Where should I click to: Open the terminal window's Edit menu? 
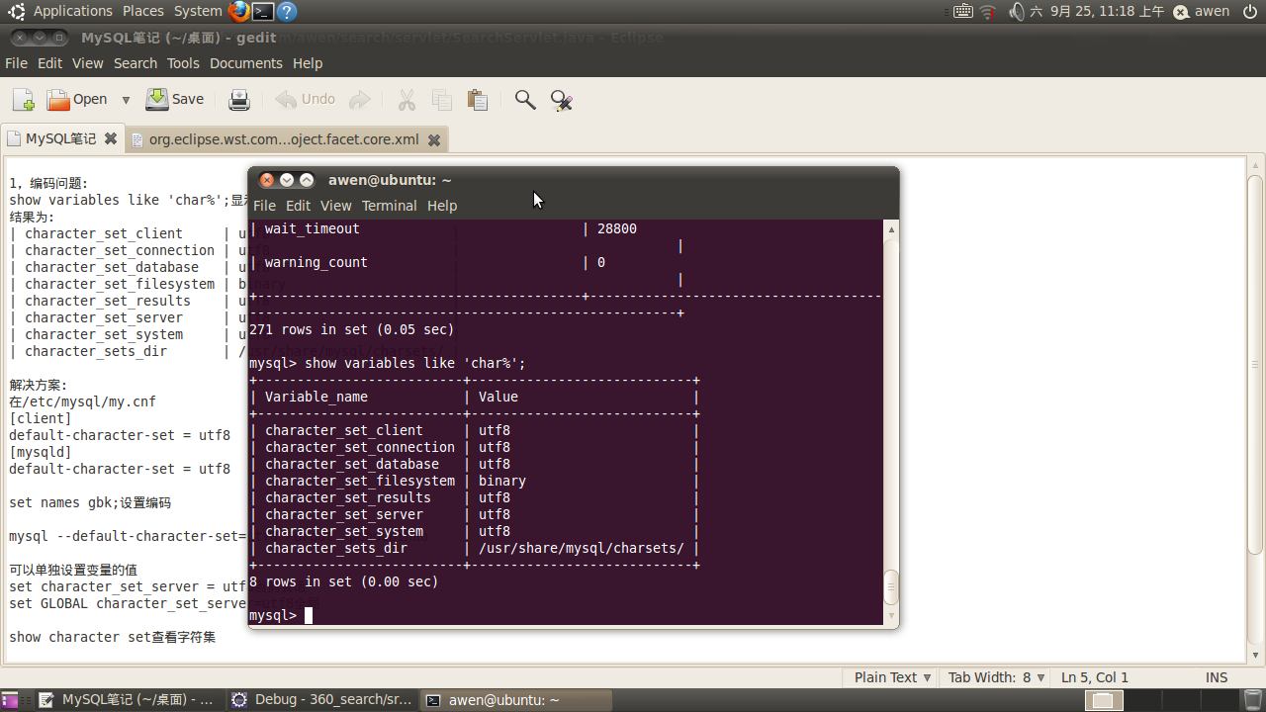coord(298,206)
